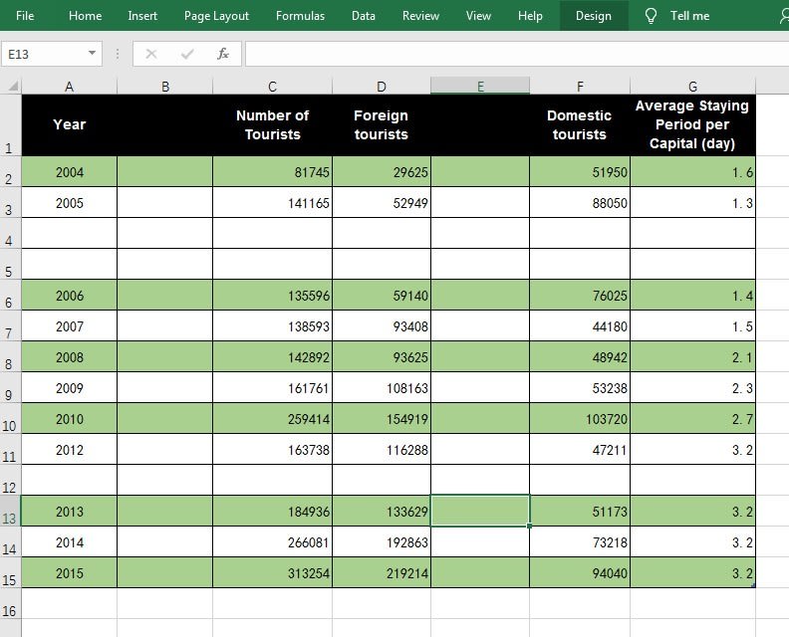Screen dimensions: 789x637
Task: Click the cell with value 108163
Action: pos(382,387)
